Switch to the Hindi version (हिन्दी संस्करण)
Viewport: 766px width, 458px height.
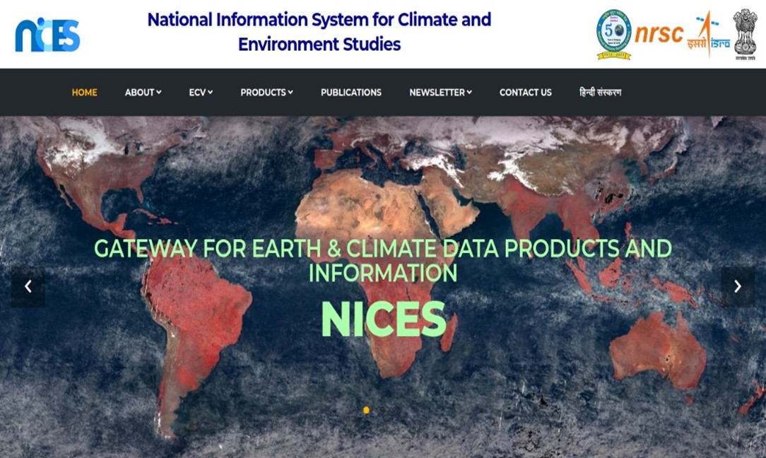[601, 93]
